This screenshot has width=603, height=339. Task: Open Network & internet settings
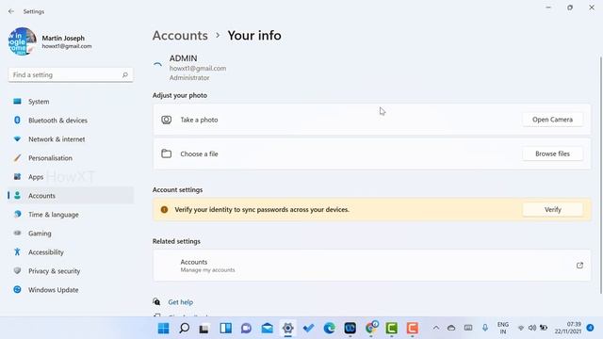71,139
